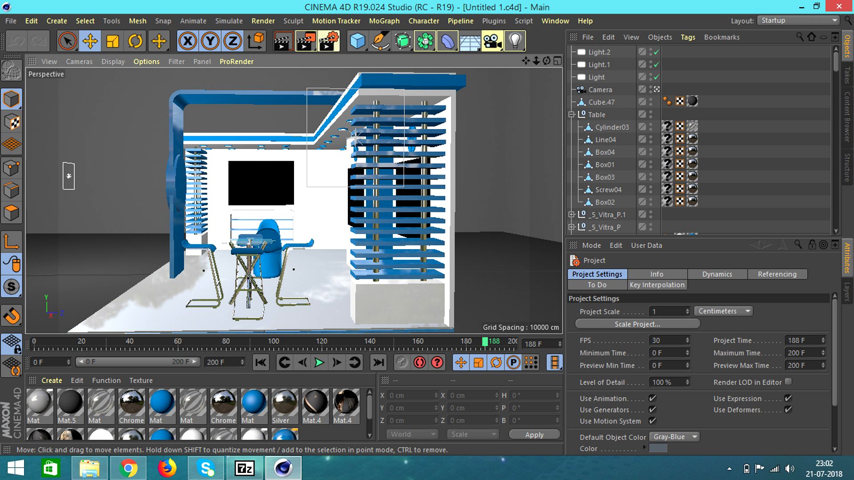Select the Texture mode checker cube icon
The width and height of the screenshot is (854, 480).
tap(12, 122)
